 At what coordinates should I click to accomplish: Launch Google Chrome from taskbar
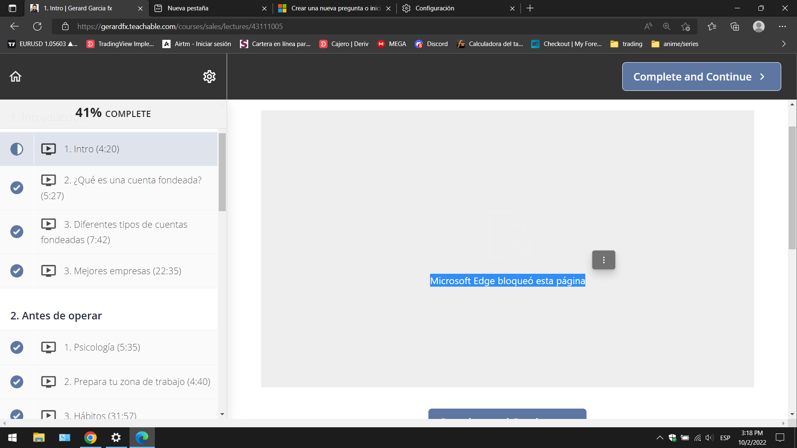coord(90,438)
